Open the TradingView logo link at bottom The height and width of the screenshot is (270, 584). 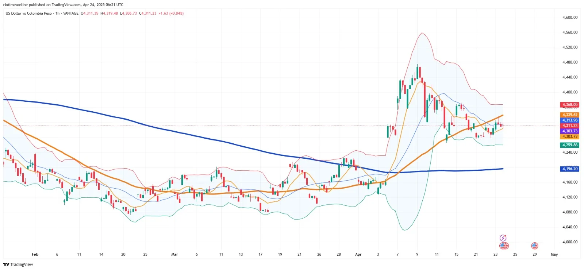pos(18,265)
